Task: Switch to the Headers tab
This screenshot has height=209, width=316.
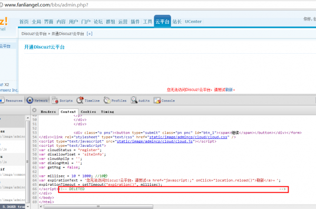Action: pyautogui.click(x=48, y=112)
